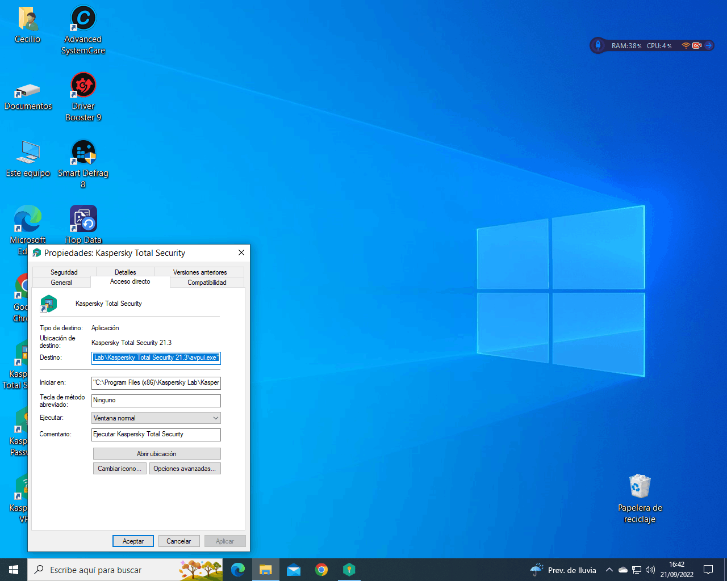Open File Explorer in the taskbar

pyautogui.click(x=265, y=570)
